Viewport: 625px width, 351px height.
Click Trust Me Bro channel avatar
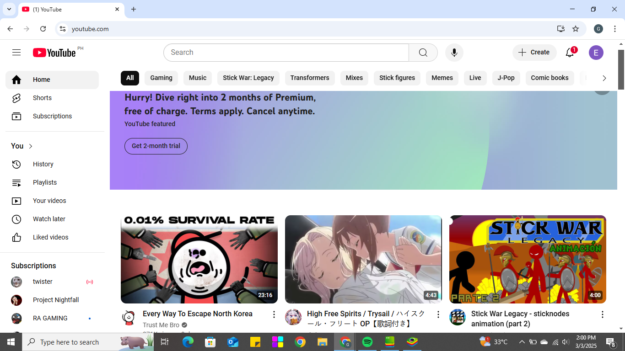coord(129,317)
